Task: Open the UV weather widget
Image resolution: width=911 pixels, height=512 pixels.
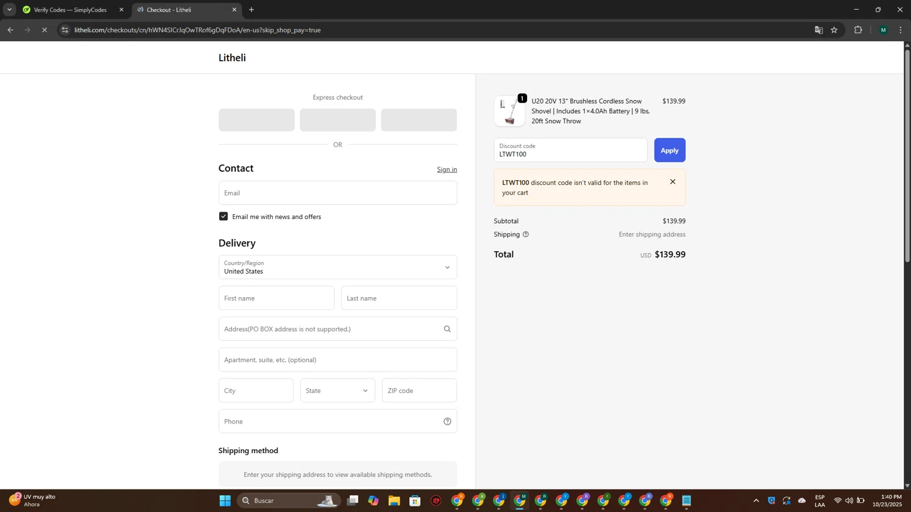Action: click(33, 500)
